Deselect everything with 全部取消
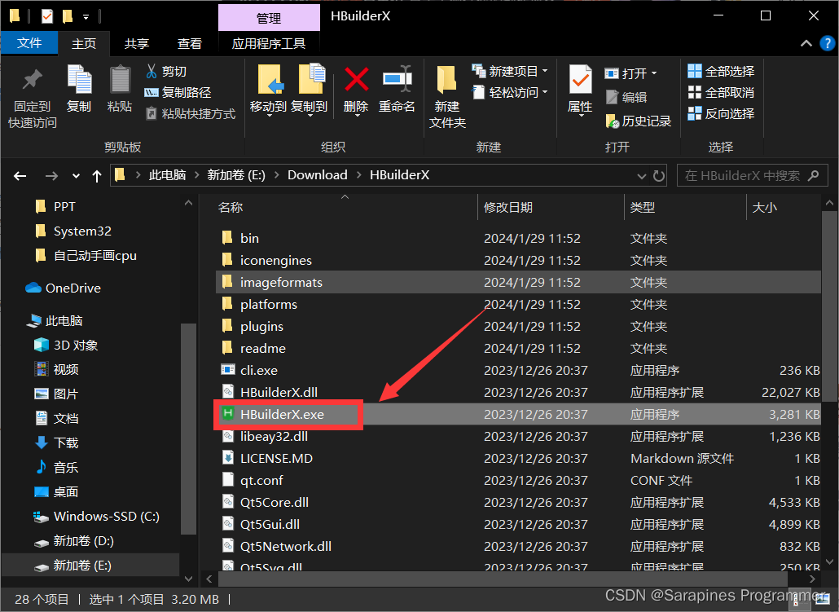This screenshot has width=839, height=612. 721,93
